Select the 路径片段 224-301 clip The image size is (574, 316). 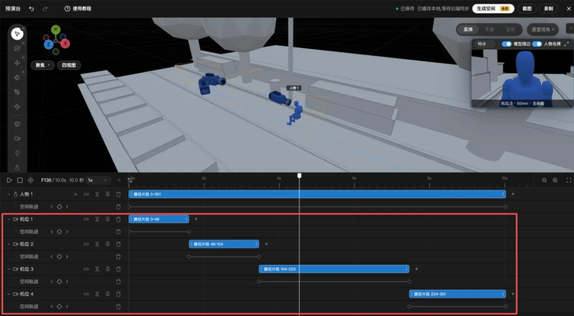click(457, 294)
